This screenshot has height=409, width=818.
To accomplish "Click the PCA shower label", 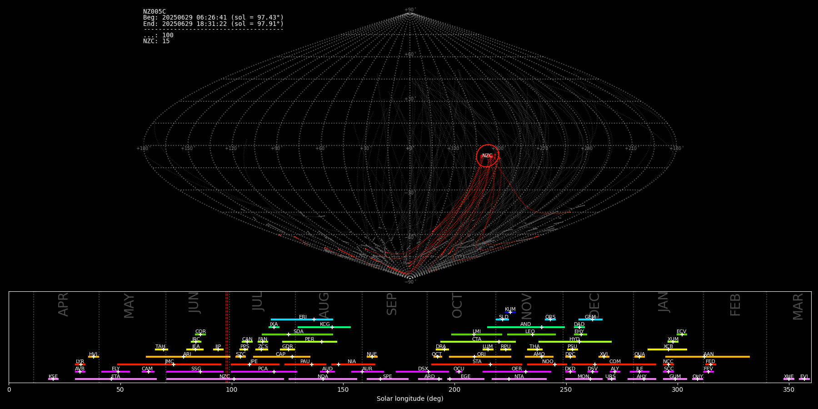I will point(263,369).
